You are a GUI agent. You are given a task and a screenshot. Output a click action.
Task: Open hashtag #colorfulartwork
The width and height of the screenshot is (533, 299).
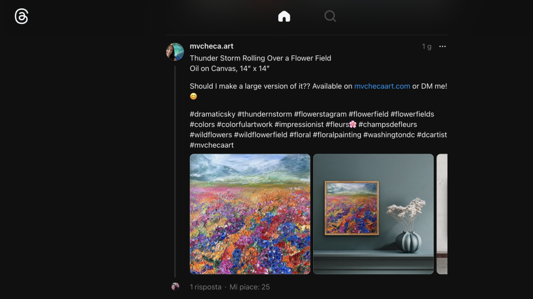click(x=245, y=124)
